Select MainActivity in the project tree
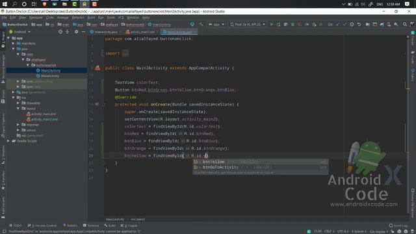Viewport: 416px width, 234px height. [x=50, y=76]
